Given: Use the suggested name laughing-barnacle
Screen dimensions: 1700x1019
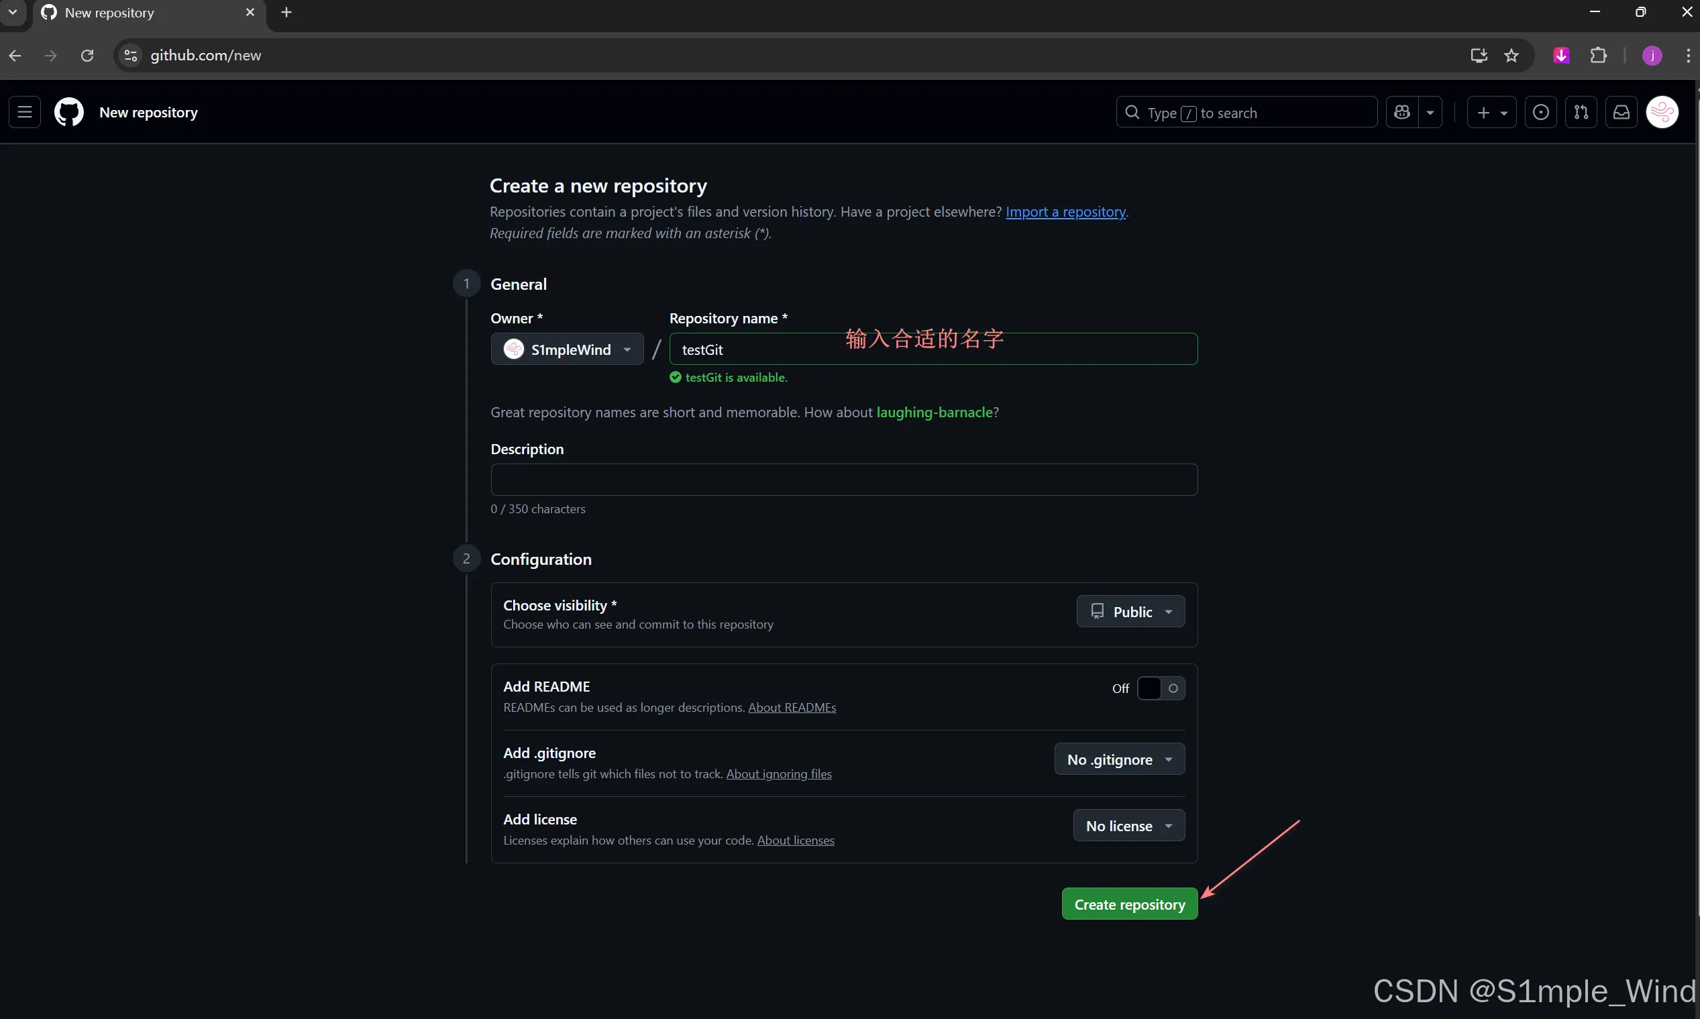Looking at the screenshot, I should click(x=935, y=412).
